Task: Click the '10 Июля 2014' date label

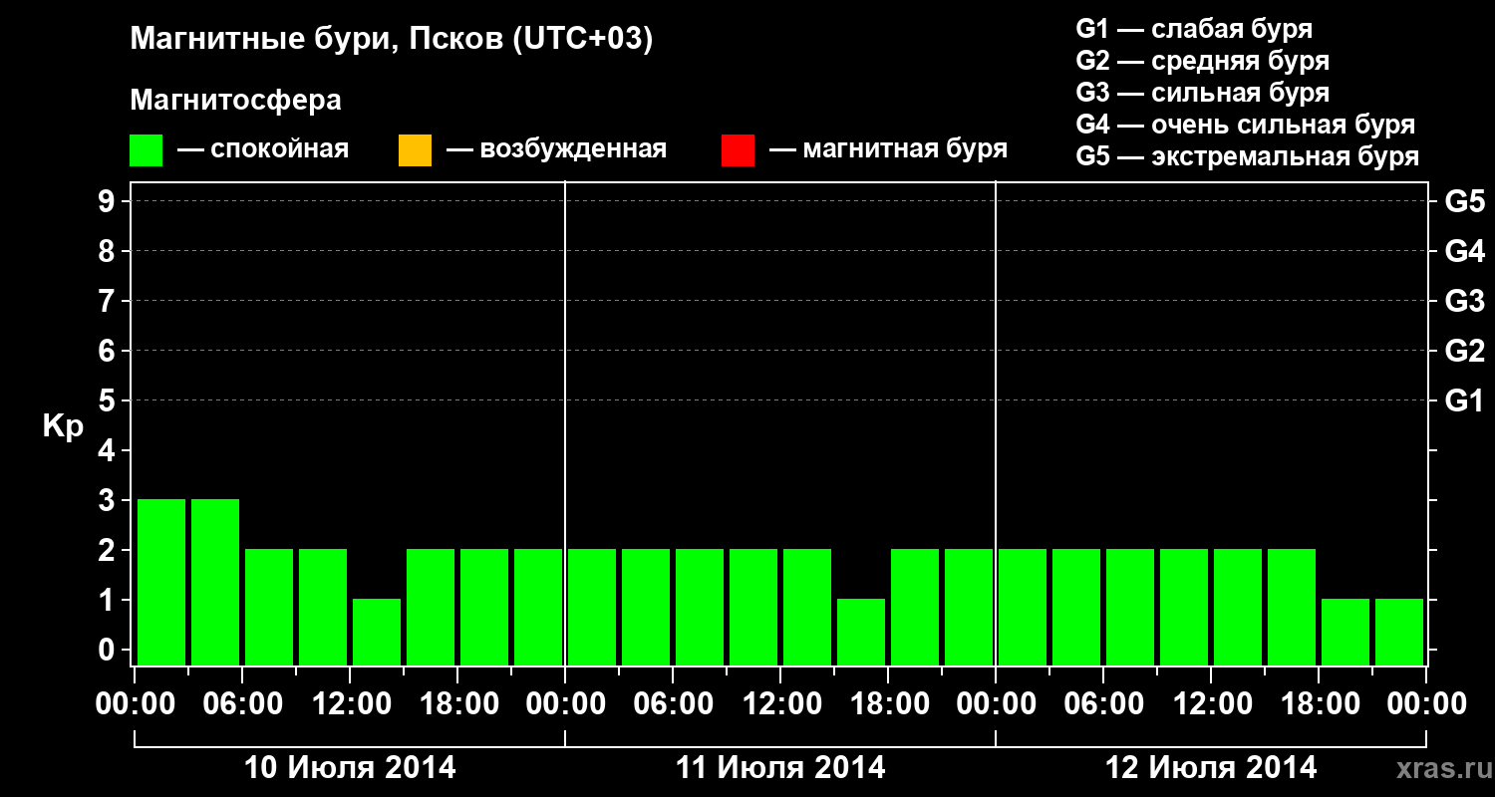Action: click(350, 768)
